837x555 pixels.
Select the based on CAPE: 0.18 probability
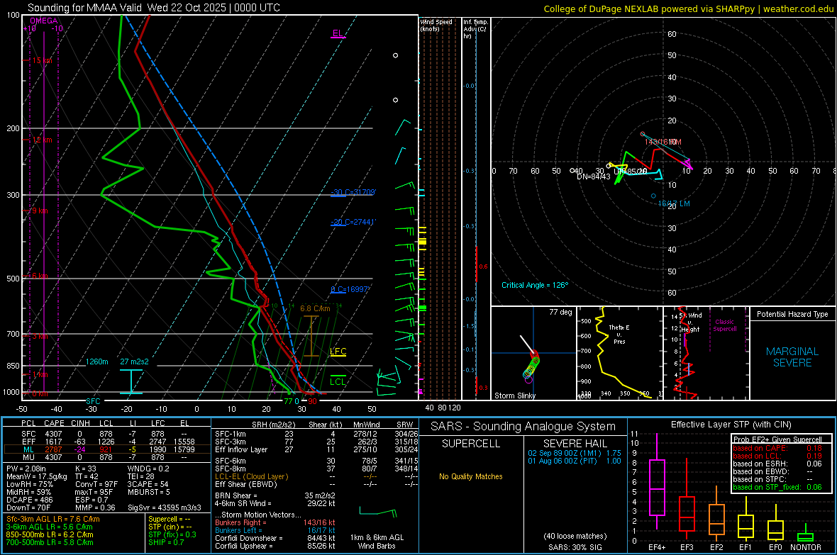[777, 448]
